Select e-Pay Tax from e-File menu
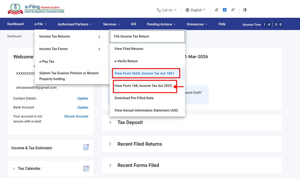This screenshot has height=178, width=300. point(72,62)
